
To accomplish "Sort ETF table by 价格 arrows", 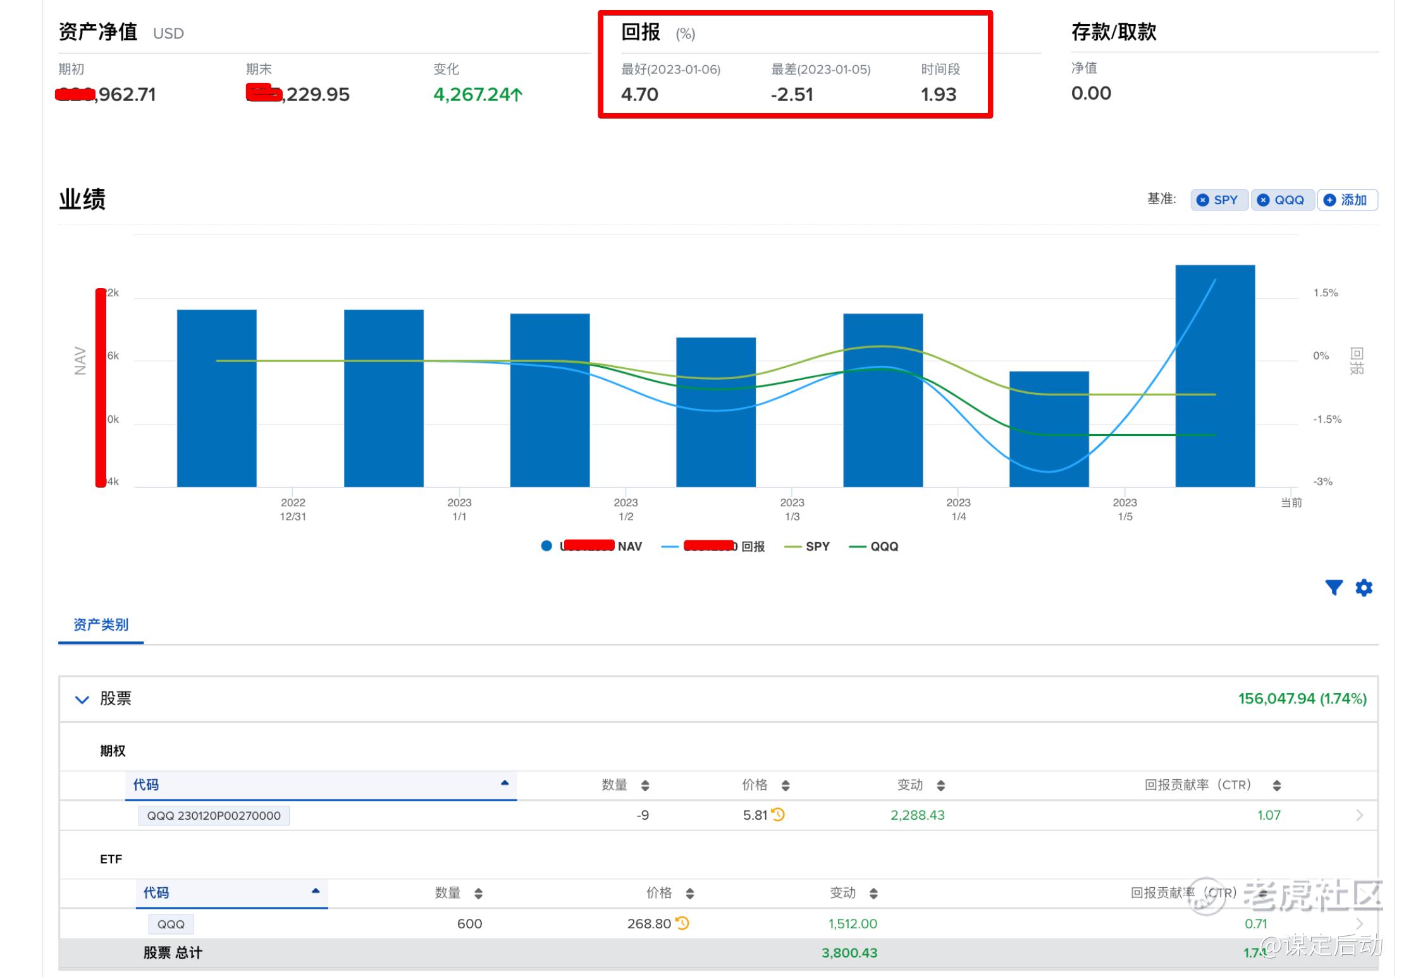I will (689, 894).
